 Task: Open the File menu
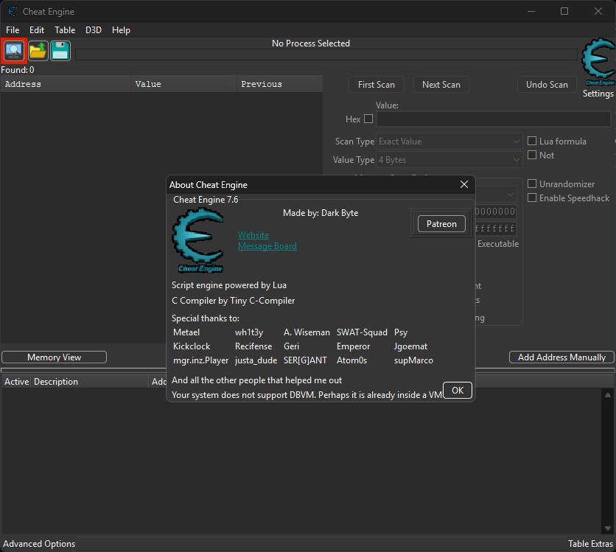13,30
